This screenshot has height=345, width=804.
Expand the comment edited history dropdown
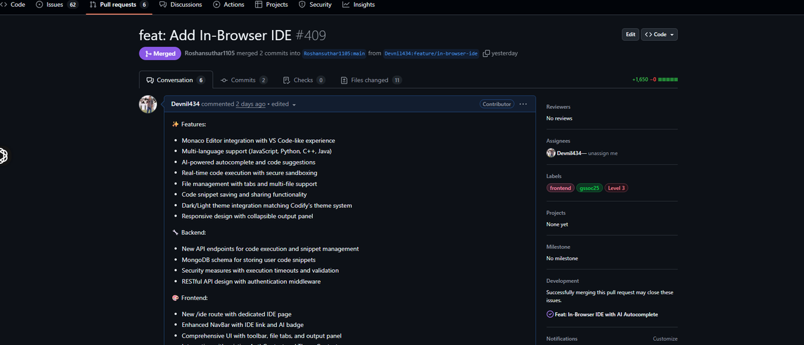pos(283,104)
